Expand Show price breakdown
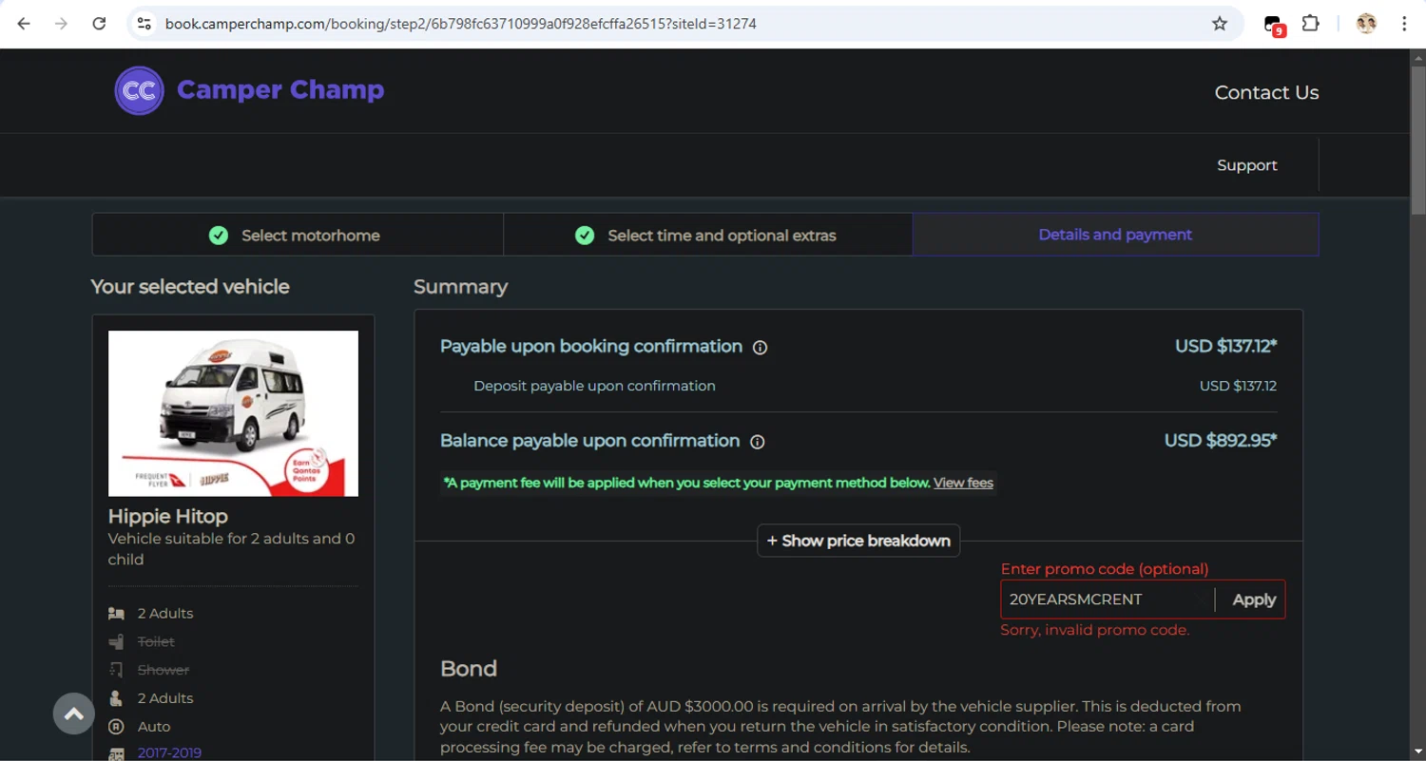 [x=858, y=541]
